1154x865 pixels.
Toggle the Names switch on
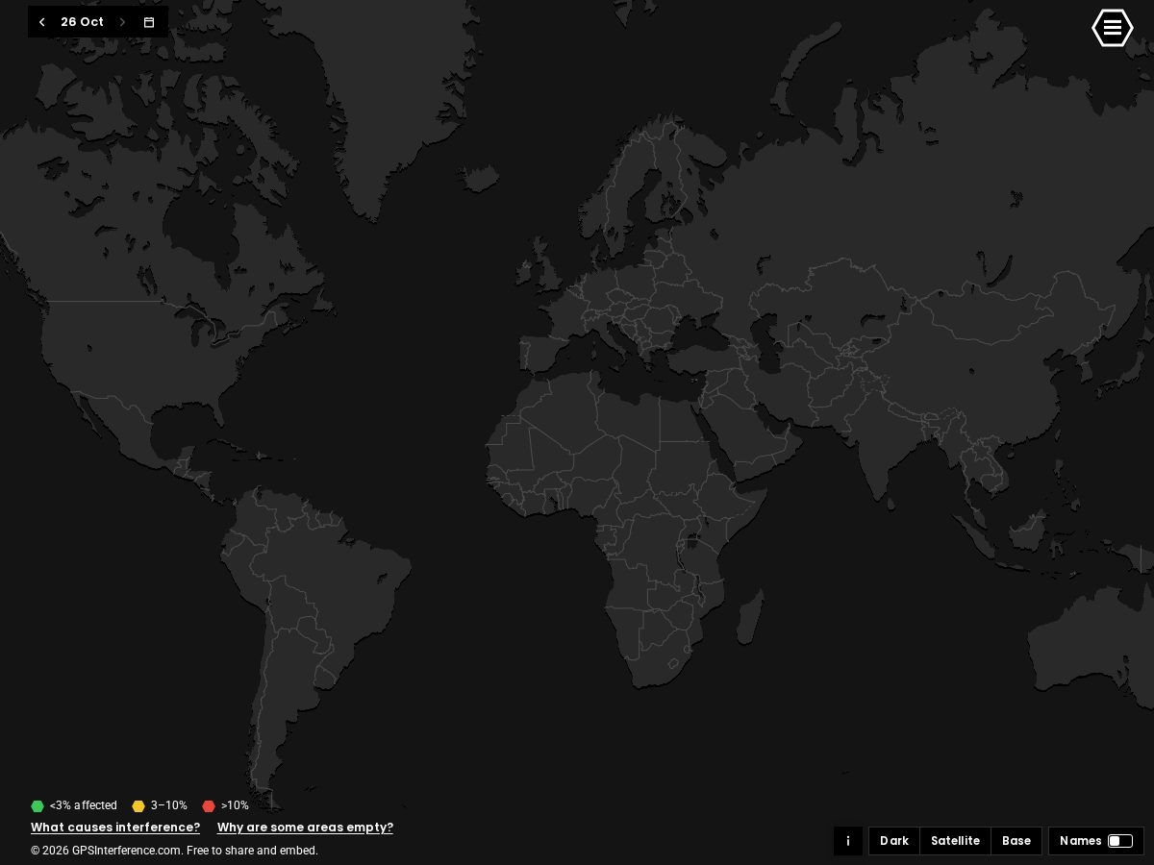click(1120, 841)
